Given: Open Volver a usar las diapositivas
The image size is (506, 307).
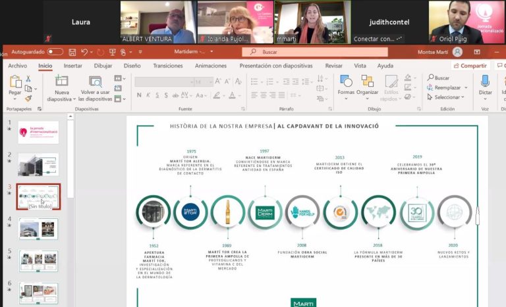Looking at the screenshot, I should click(x=95, y=89).
